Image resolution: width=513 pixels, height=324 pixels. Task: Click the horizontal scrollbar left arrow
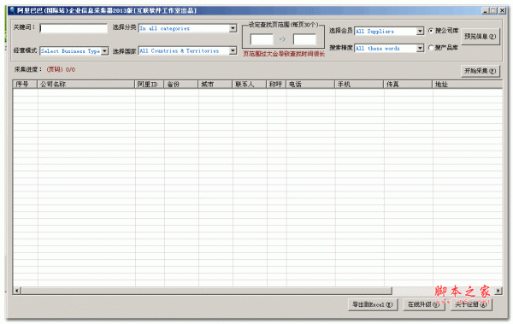pos(17,291)
